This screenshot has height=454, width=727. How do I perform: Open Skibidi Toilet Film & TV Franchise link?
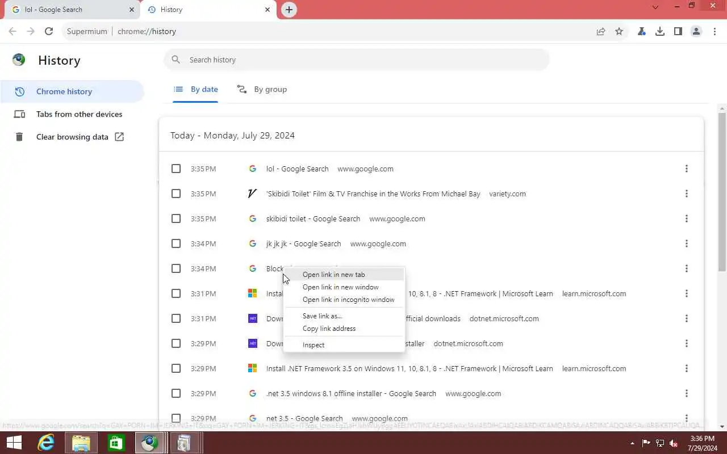(x=373, y=194)
